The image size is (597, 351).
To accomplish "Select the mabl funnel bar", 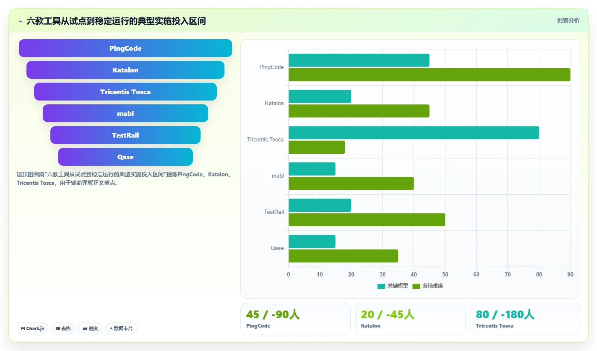I will tap(125, 113).
